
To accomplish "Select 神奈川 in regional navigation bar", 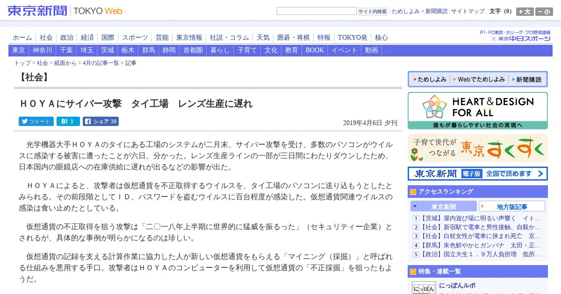I will click(43, 50).
